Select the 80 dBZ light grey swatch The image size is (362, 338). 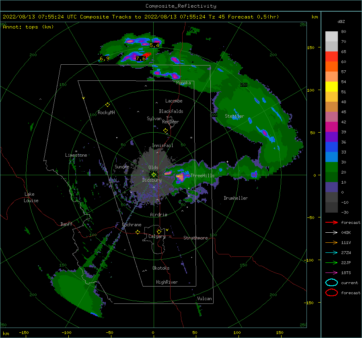[x=331, y=36]
